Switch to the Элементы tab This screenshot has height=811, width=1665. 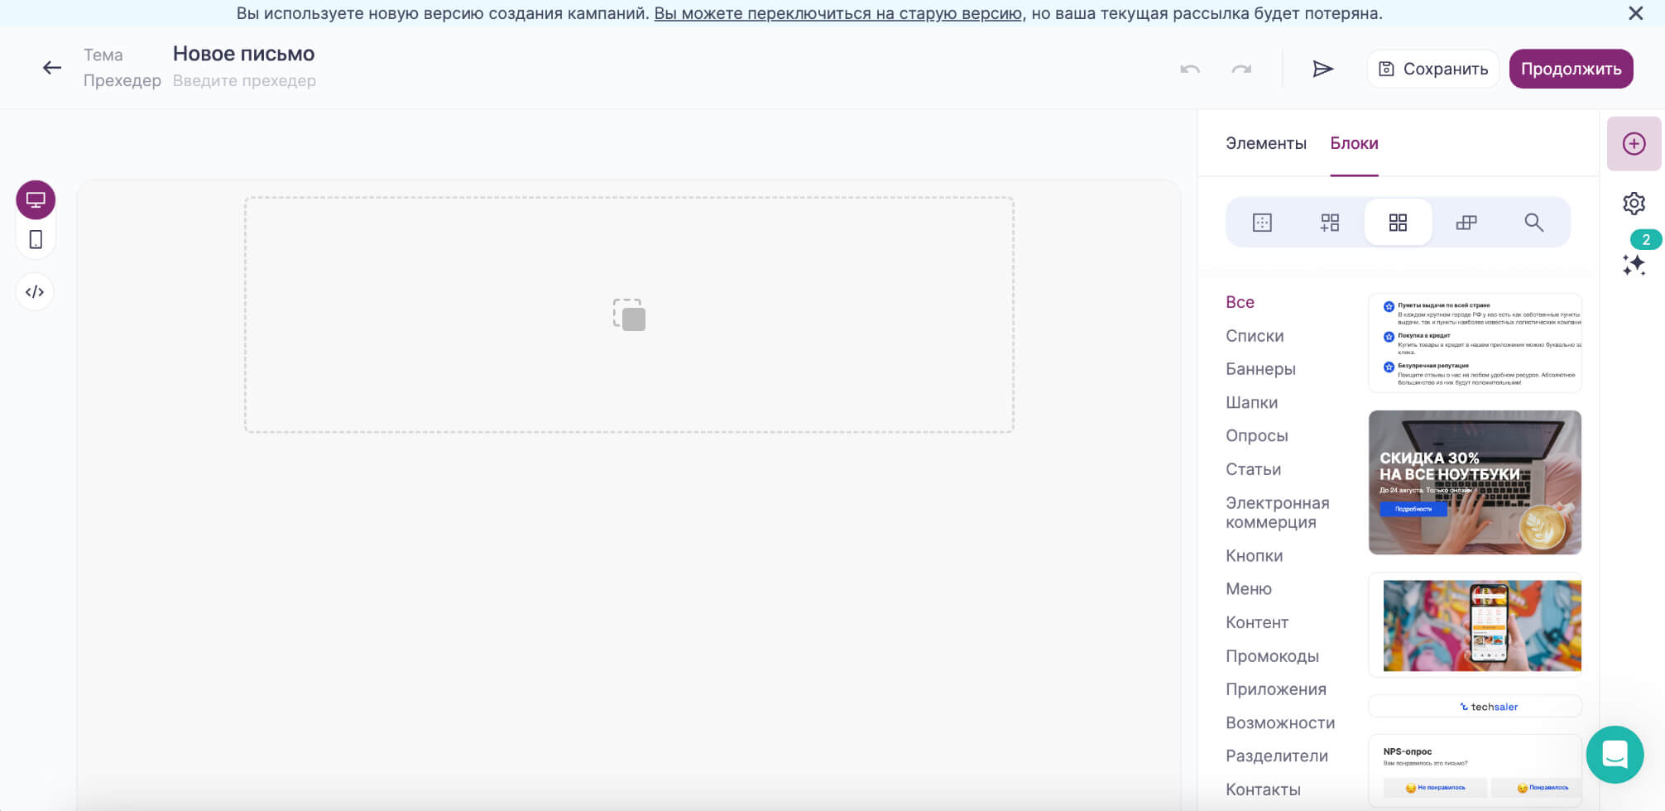click(1266, 143)
